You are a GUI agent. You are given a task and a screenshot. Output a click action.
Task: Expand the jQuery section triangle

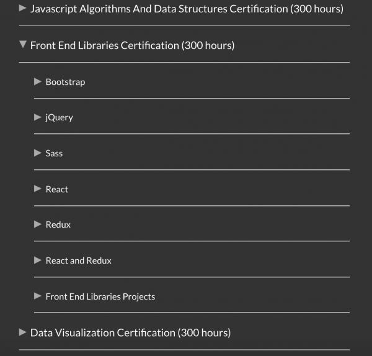(38, 117)
